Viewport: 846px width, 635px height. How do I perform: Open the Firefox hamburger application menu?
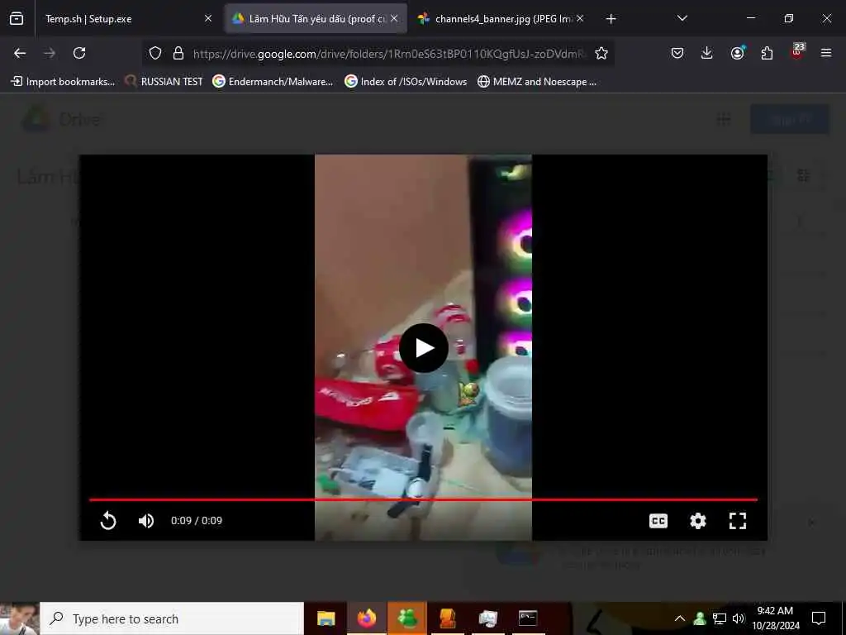click(826, 53)
